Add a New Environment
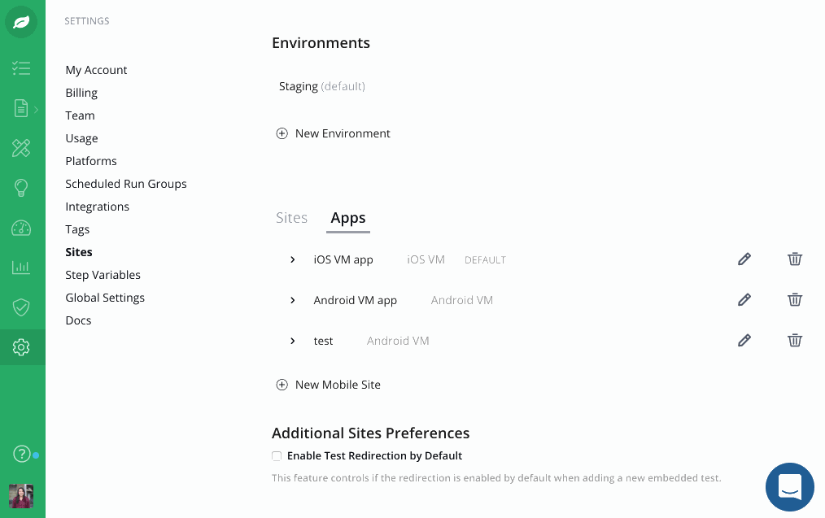This screenshot has width=825, height=518. tap(333, 133)
